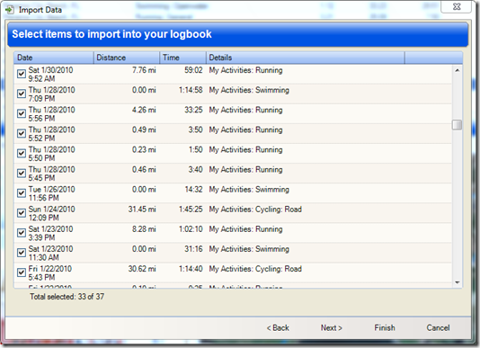Viewport: 480px width, 348px height.
Task: Uncheck the Sat 1/30/2010 9:52 AM activity
Action: coord(22,74)
